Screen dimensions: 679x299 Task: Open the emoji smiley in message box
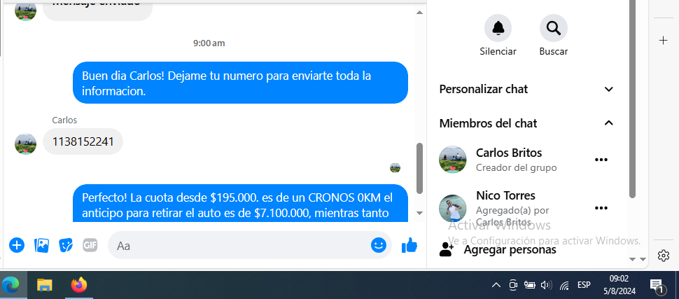coord(379,245)
